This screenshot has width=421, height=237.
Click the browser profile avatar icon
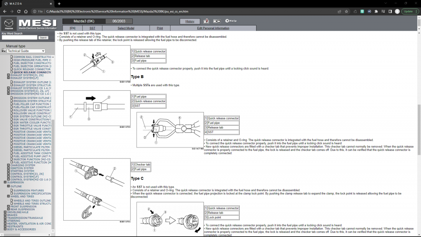(x=397, y=12)
